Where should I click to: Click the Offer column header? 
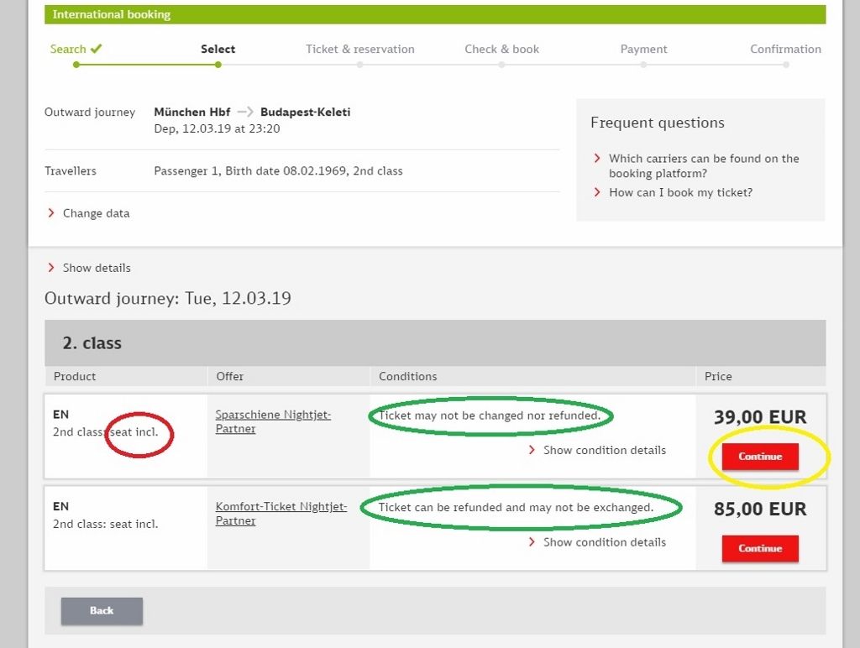pyautogui.click(x=230, y=377)
